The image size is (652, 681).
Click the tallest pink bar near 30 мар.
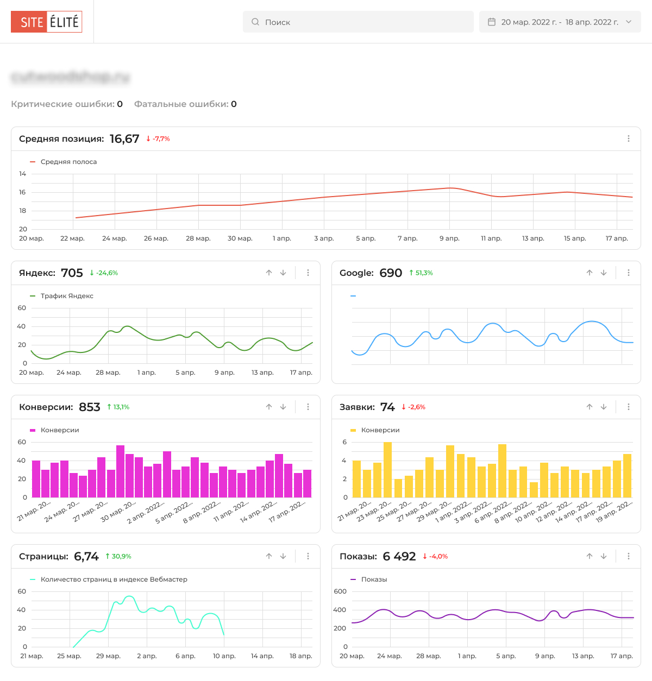(120, 471)
